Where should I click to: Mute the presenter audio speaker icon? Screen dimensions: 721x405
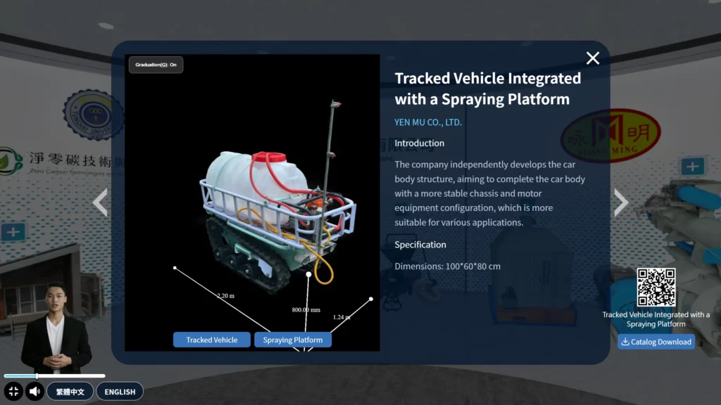click(35, 392)
